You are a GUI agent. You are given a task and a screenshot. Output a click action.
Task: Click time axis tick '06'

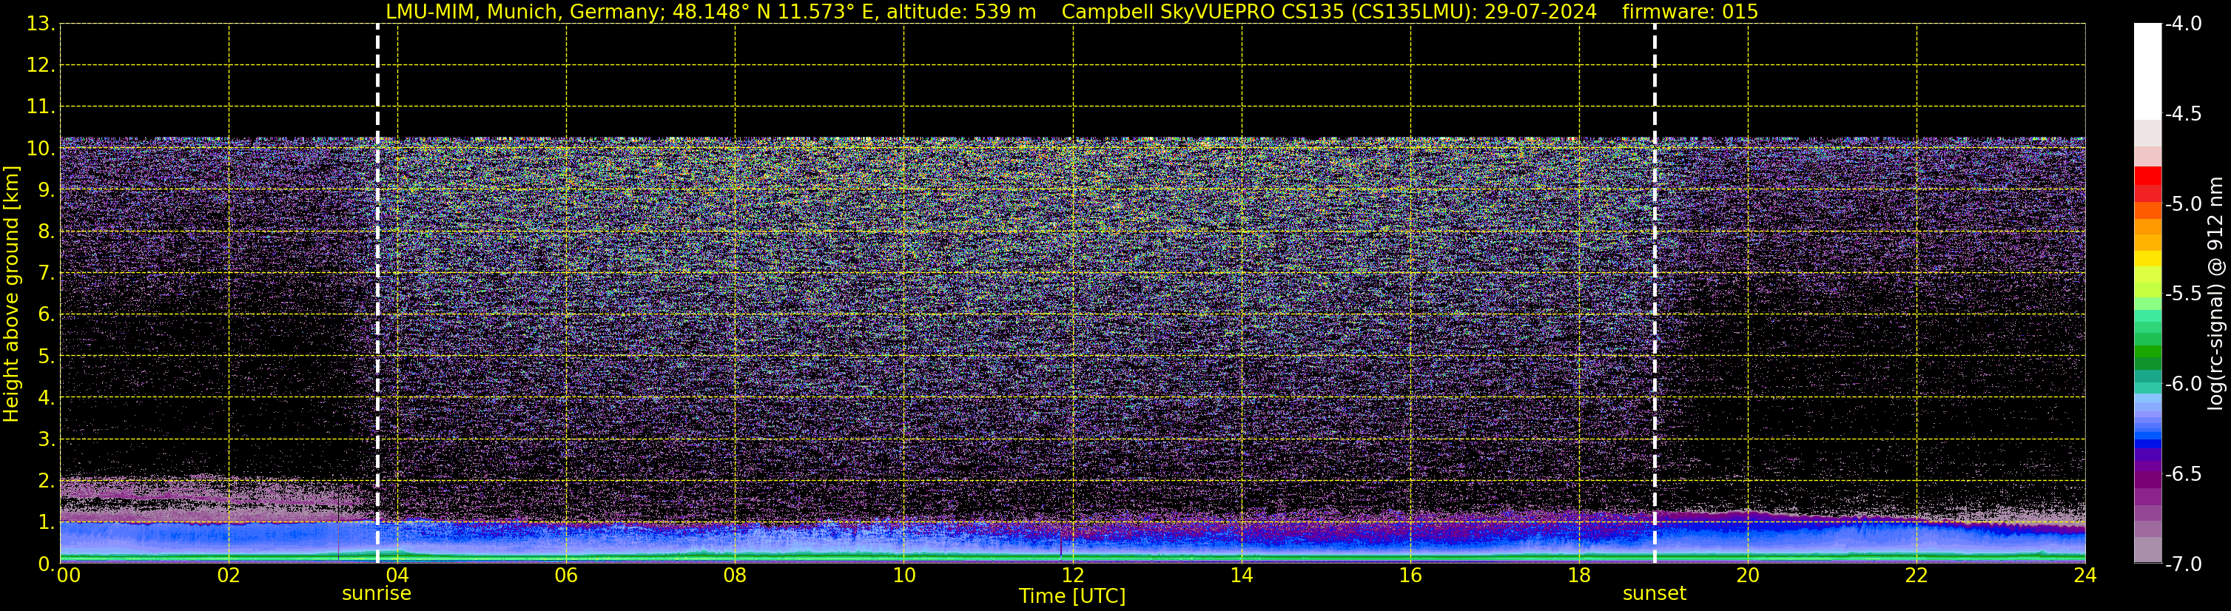566,575
